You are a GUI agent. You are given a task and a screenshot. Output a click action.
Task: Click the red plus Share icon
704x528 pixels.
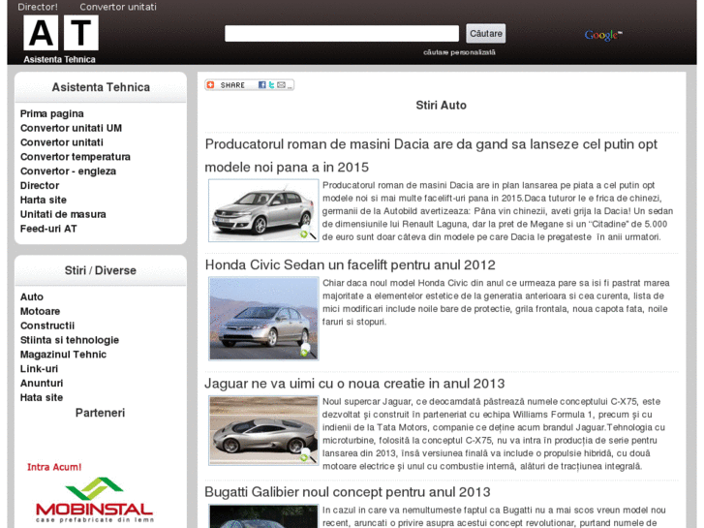(x=210, y=85)
